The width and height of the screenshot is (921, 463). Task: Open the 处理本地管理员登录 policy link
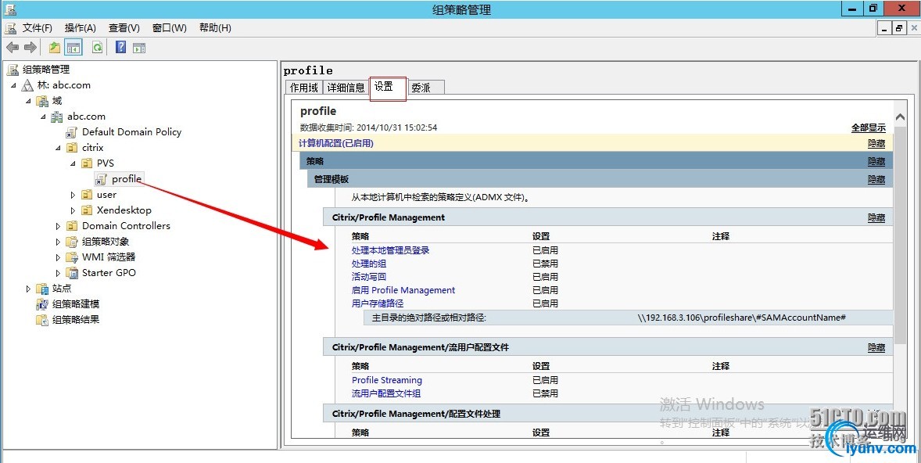click(x=391, y=250)
